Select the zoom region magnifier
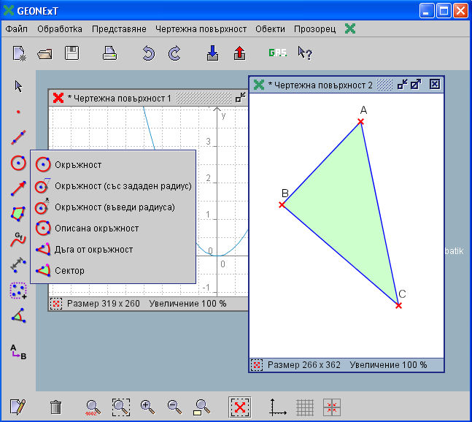Viewport: 472px width, 422px height. (x=121, y=407)
